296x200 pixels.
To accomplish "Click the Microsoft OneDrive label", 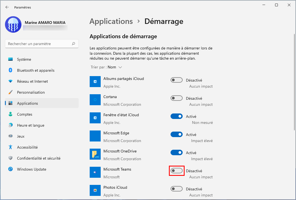I will (120, 151).
